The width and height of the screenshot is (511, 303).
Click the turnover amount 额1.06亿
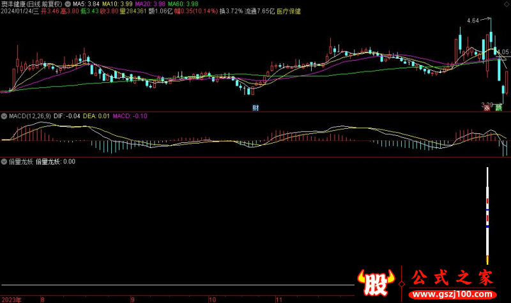pyautogui.click(x=160, y=11)
